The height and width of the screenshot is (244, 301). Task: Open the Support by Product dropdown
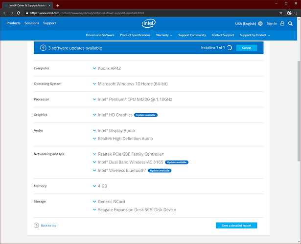(x=255, y=35)
